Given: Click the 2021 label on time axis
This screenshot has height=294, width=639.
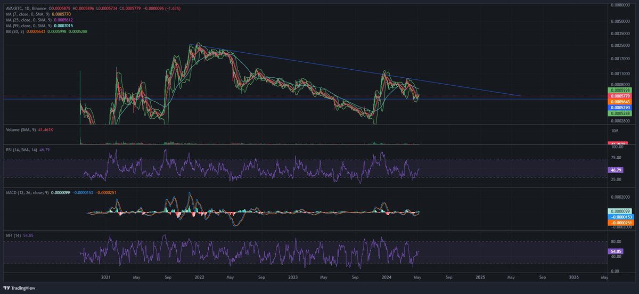Looking at the screenshot, I should tap(106, 277).
